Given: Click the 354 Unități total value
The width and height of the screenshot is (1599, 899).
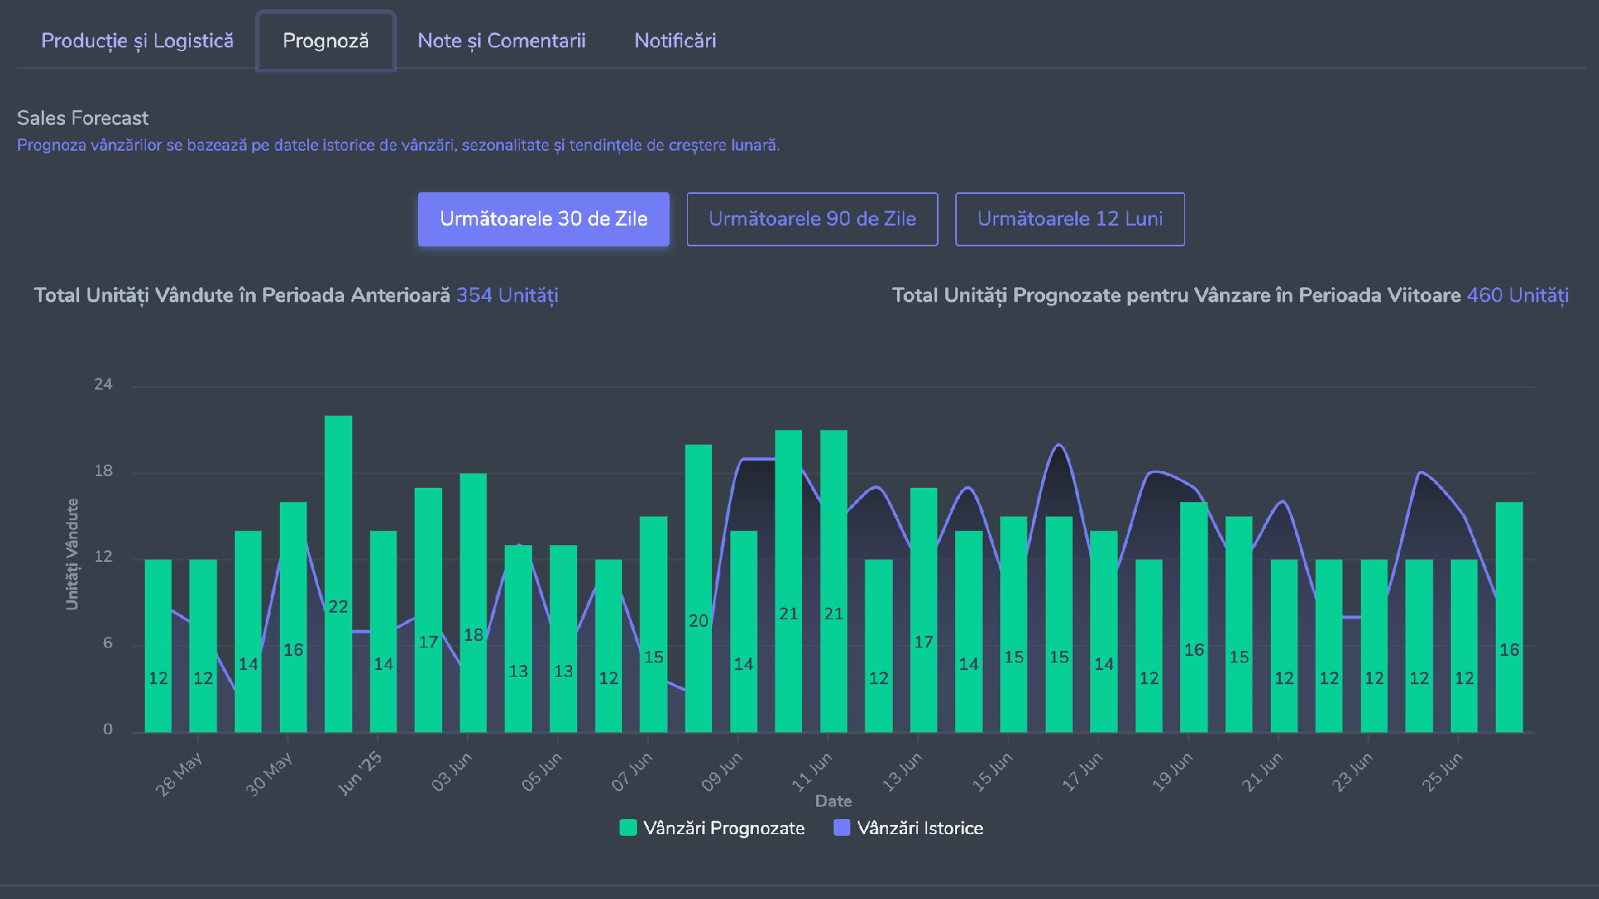Looking at the screenshot, I should pos(507,296).
